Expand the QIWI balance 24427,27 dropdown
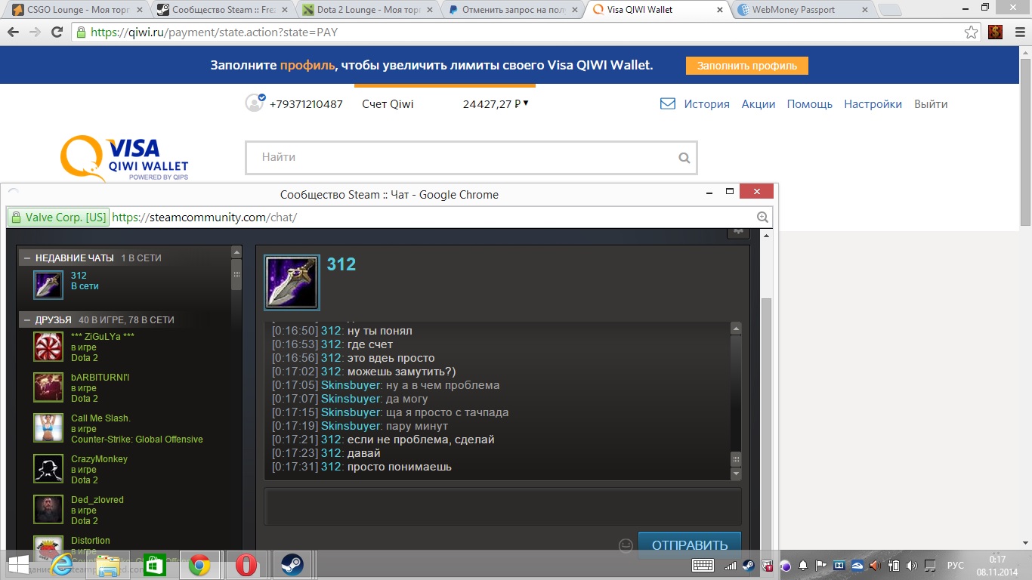Image resolution: width=1032 pixels, height=580 pixels. point(526,103)
